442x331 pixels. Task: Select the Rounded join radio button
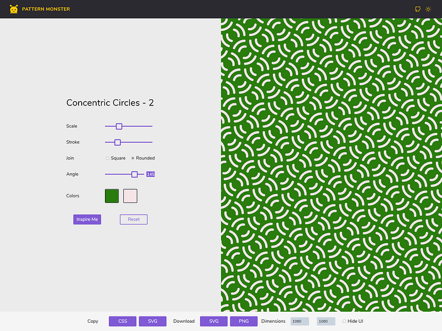pos(132,158)
